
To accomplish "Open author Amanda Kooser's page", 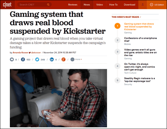I will 21,52.
